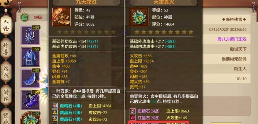Select the 附体 sidebar tab
This screenshot has height=124, width=258.
(x=6, y=95)
